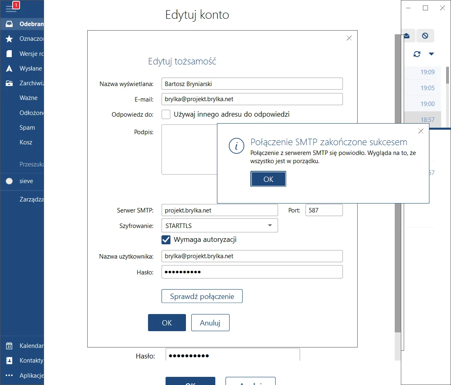Click the Nazwa wyświetlana field
Image resolution: width=451 pixels, height=385 pixels.
tap(252, 84)
